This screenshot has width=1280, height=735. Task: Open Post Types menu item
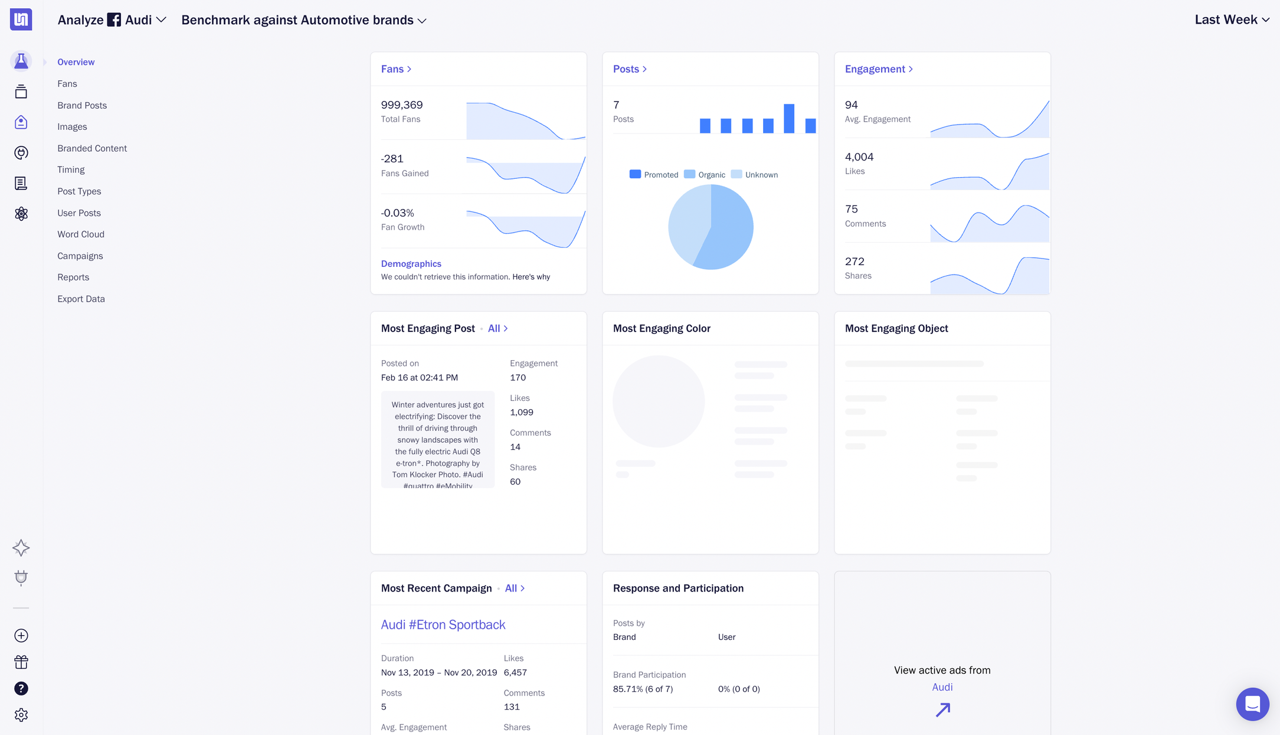point(79,191)
